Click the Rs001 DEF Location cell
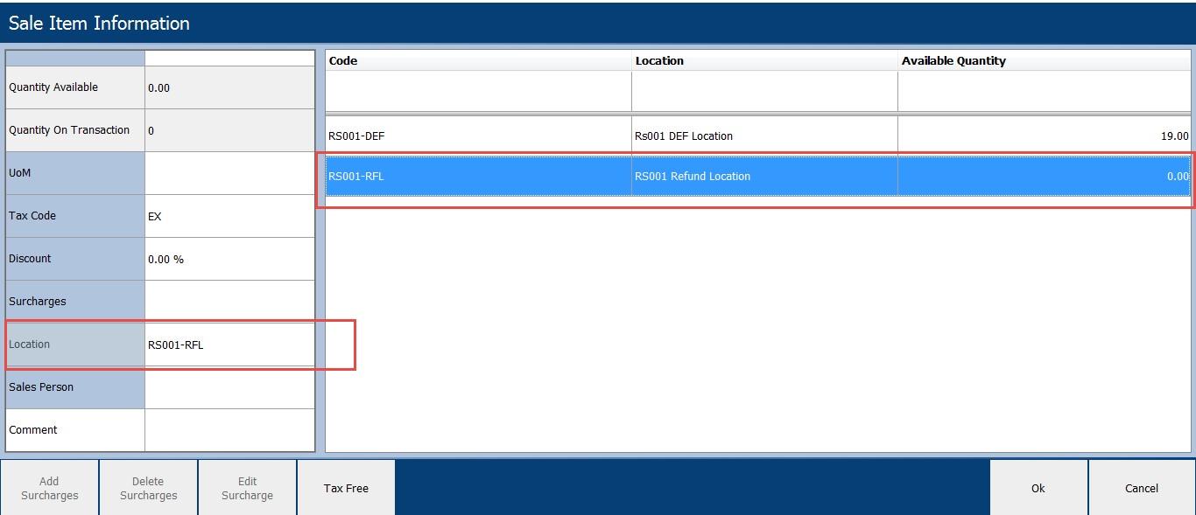The height and width of the screenshot is (515, 1196). (x=764, y=136)
